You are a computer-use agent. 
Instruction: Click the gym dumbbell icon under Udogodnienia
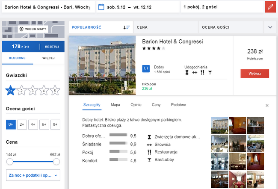[x=195, y=72]
